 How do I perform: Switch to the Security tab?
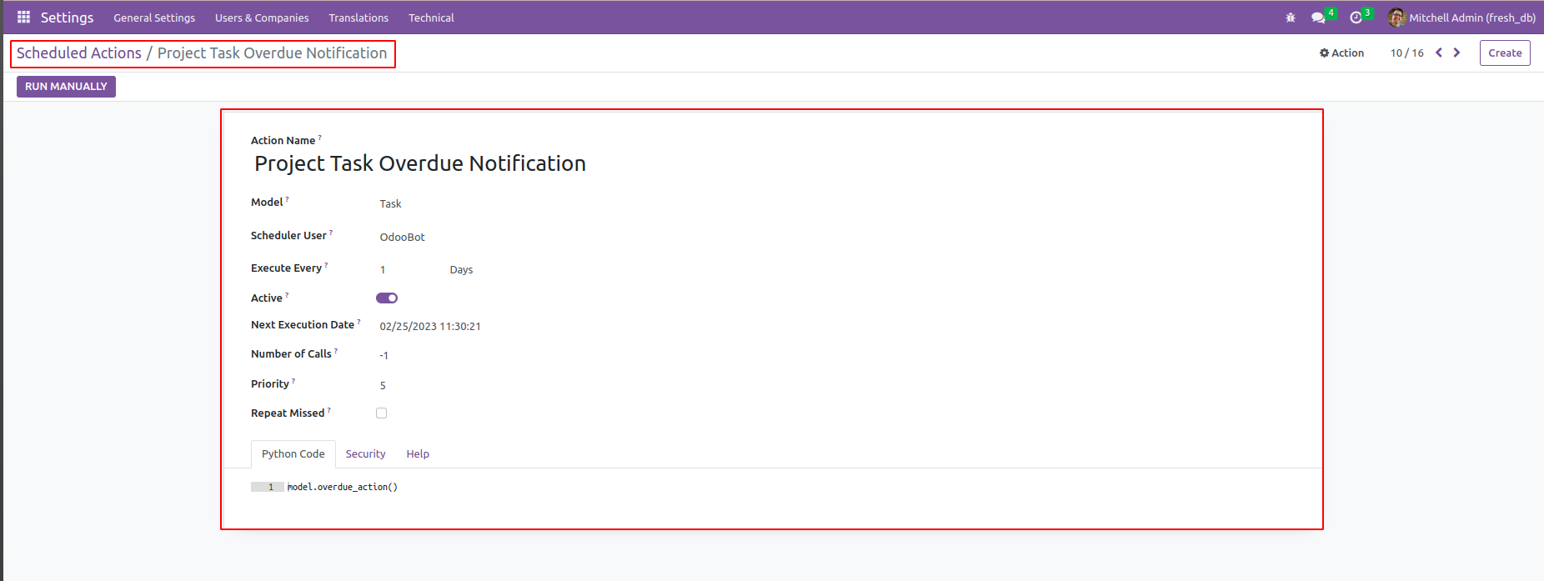click(365, 453)
